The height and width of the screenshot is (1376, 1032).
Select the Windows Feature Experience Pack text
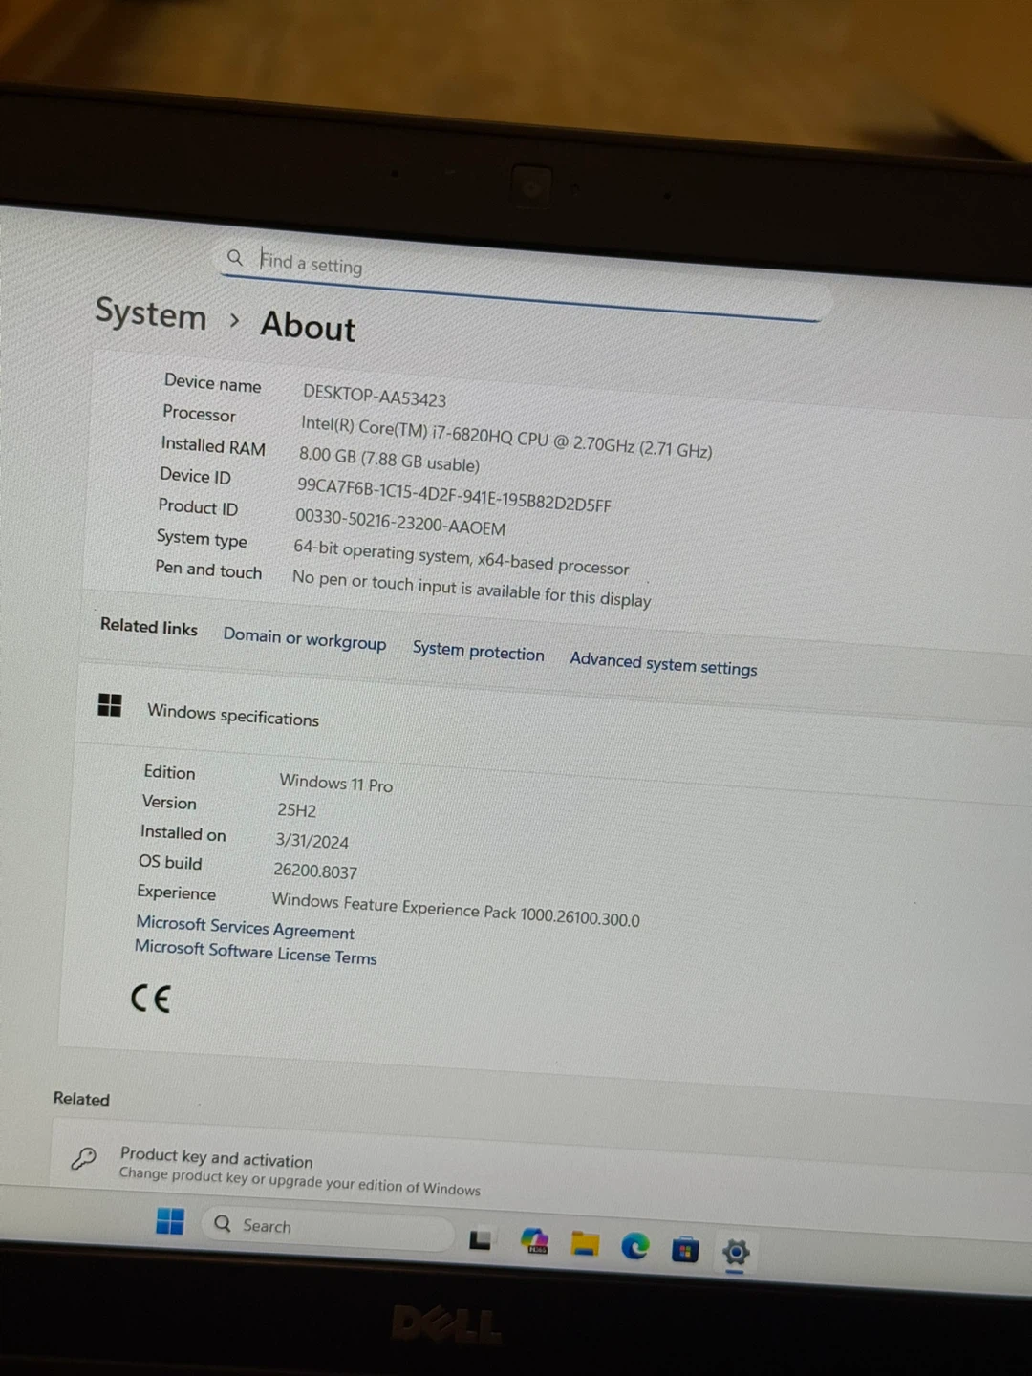(x=456, y=909)
